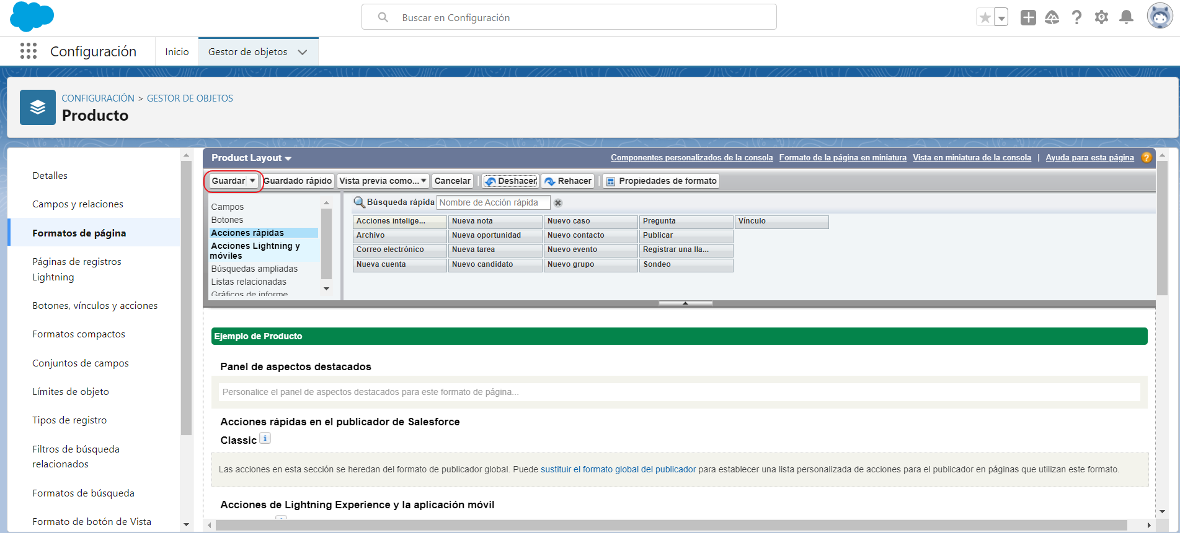Open the notifications bell
Image resolution: width=1180 pixels, height=533 pixels.
coord(1127,17)
